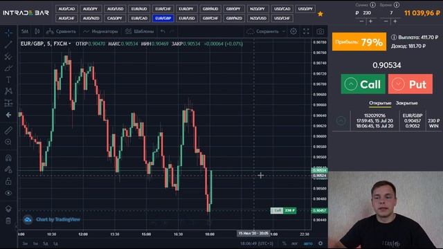Image resolution: width=443 pixels, height=249 pixels.
Task: Select the NZD/USD currency pair
Action: tap(258, 19)
